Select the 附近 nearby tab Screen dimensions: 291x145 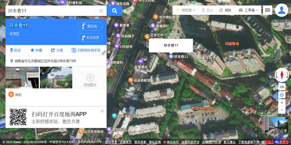pos(15,50)
